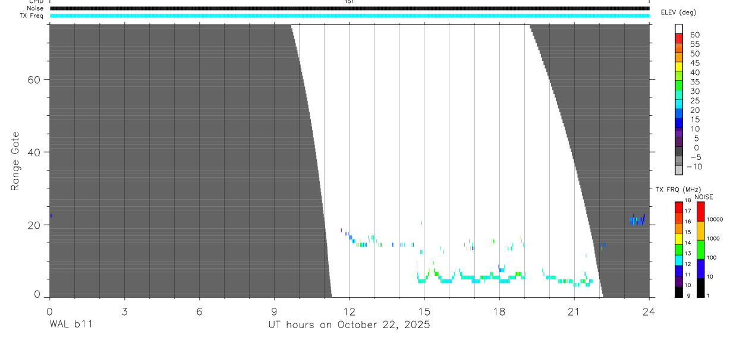
Task: Click the '14' label on the TX FRQ scale
Action: (x=688, y=242)
